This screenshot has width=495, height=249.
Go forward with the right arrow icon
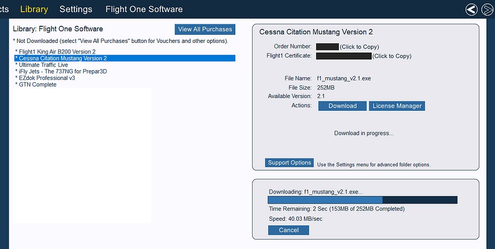pos(487,10)
